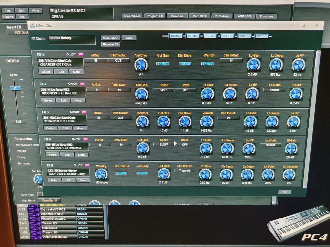
Task: Toggle the FX 3 On/Off switch
Action: tap(84, 112)
